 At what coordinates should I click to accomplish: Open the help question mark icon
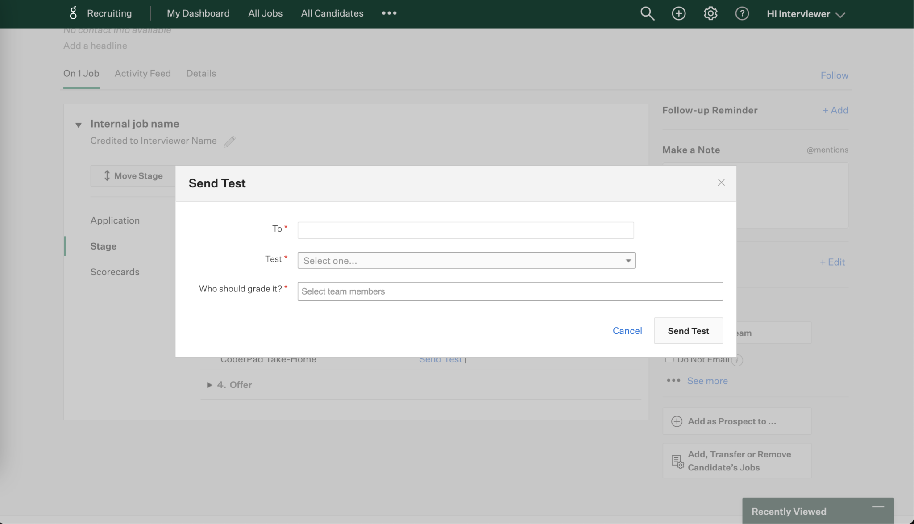[742, 13]
